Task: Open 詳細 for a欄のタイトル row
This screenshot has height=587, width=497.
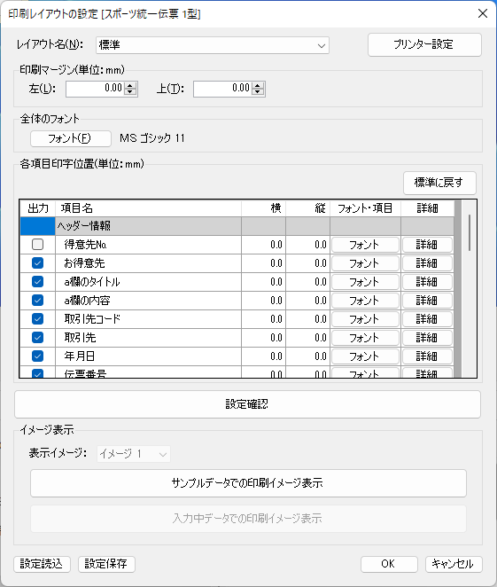Action: (x=427, y=282)
